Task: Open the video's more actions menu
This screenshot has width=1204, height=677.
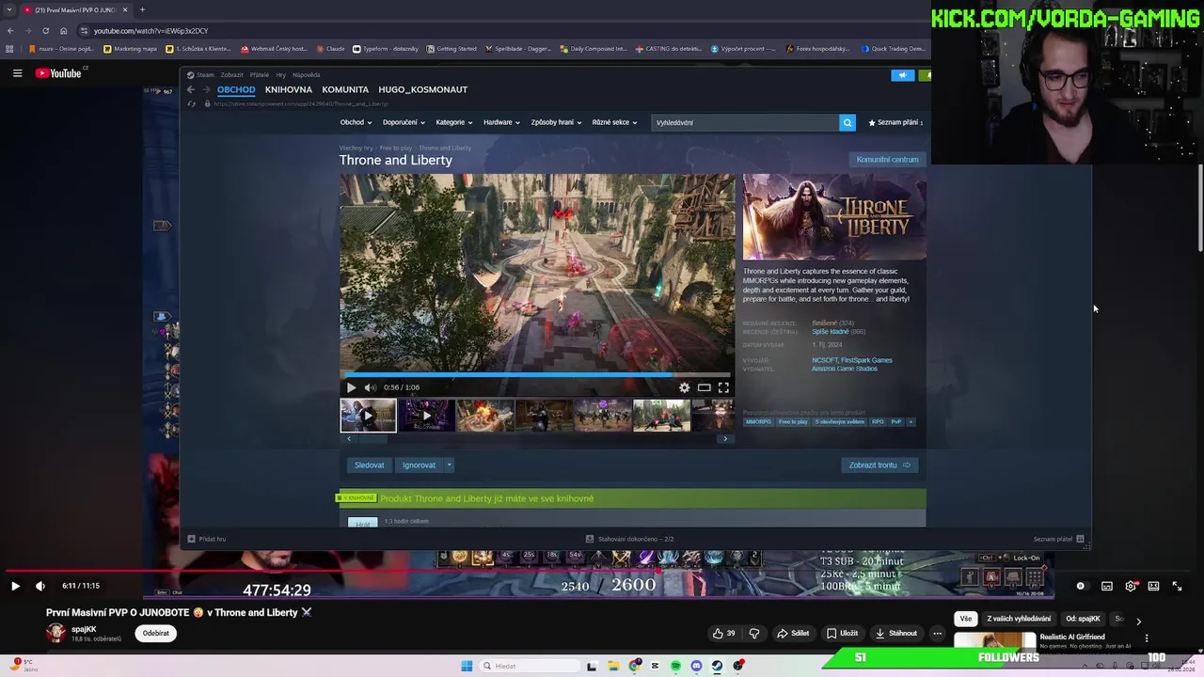Action: tap(937, 633)
